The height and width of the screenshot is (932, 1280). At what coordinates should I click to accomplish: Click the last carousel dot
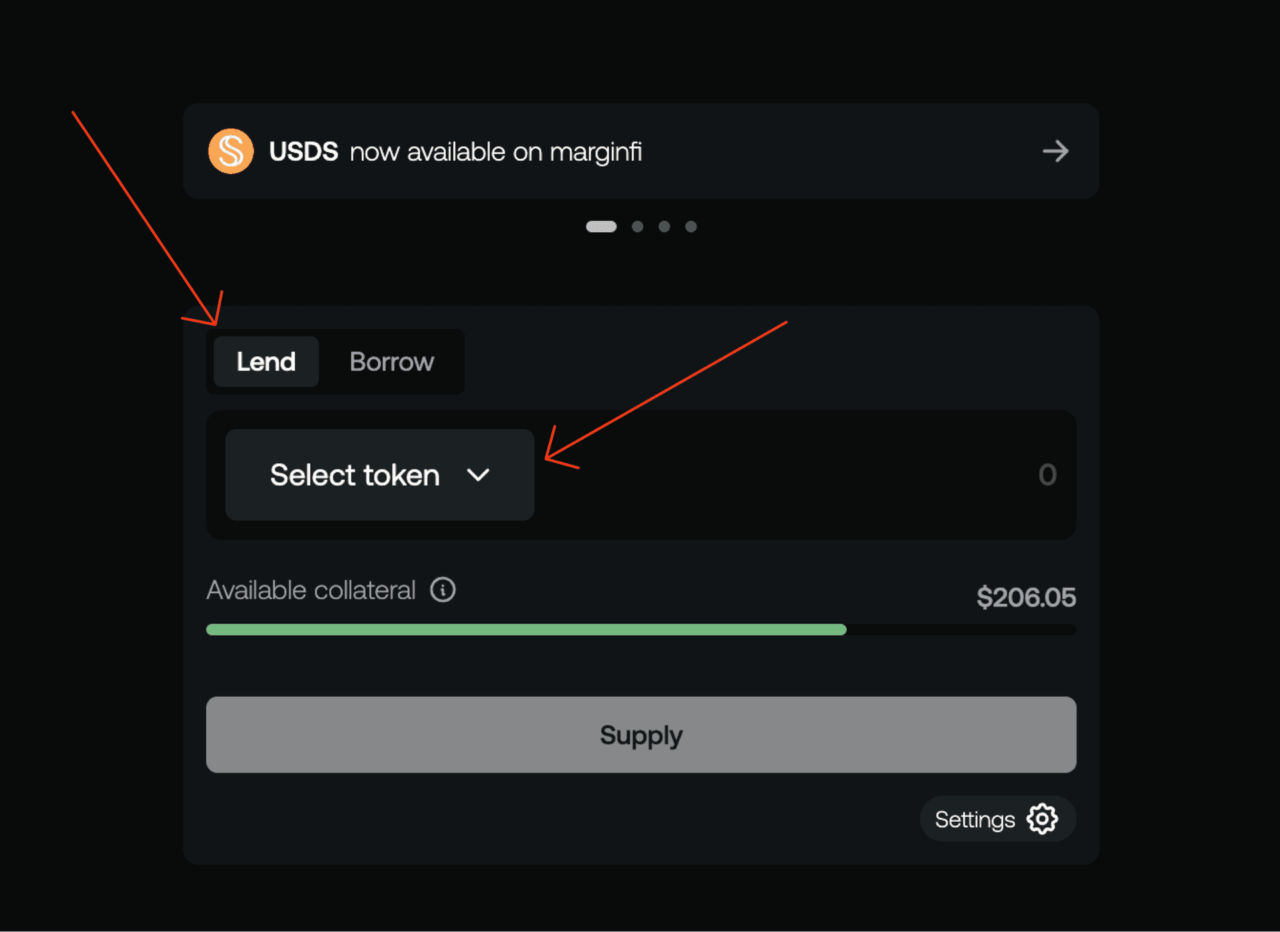point(691,227)
